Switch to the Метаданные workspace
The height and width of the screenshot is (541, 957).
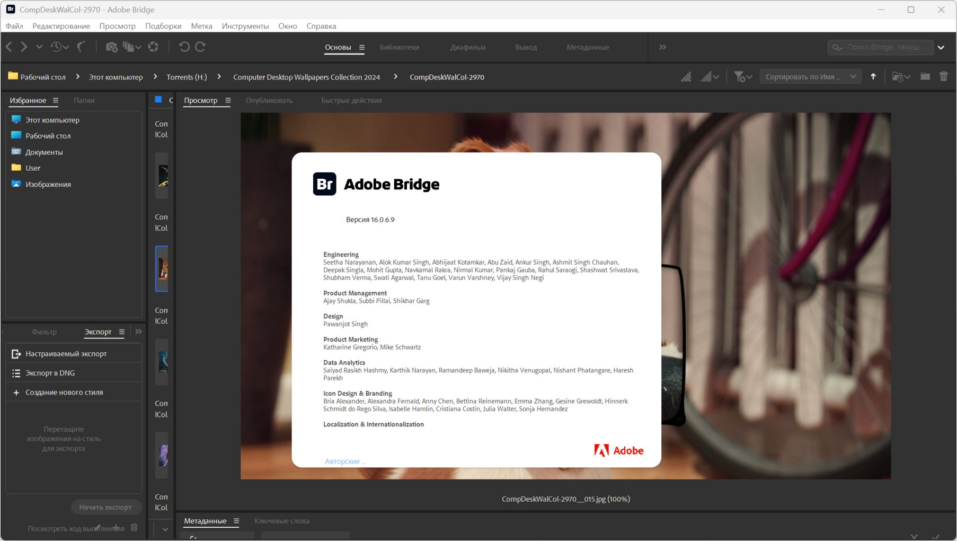click(x=588, y=47)
